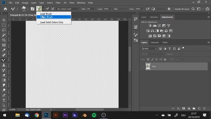
Task: Select the Eyedropper tool
Action: click(4, 50)
